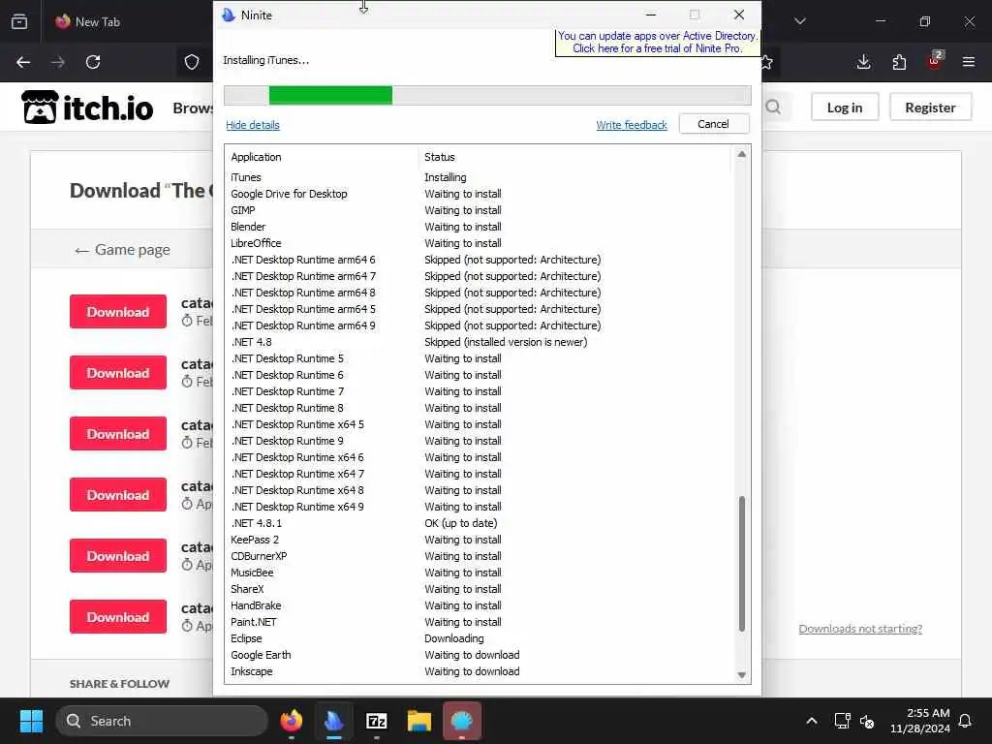Open 7-Zip from the taskbar

(377, 721)
